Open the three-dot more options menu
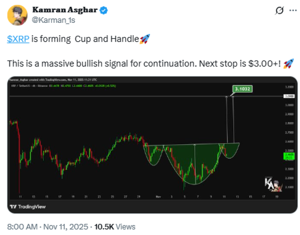This screenshot has width=300, height=235. [x=293, y=11]
